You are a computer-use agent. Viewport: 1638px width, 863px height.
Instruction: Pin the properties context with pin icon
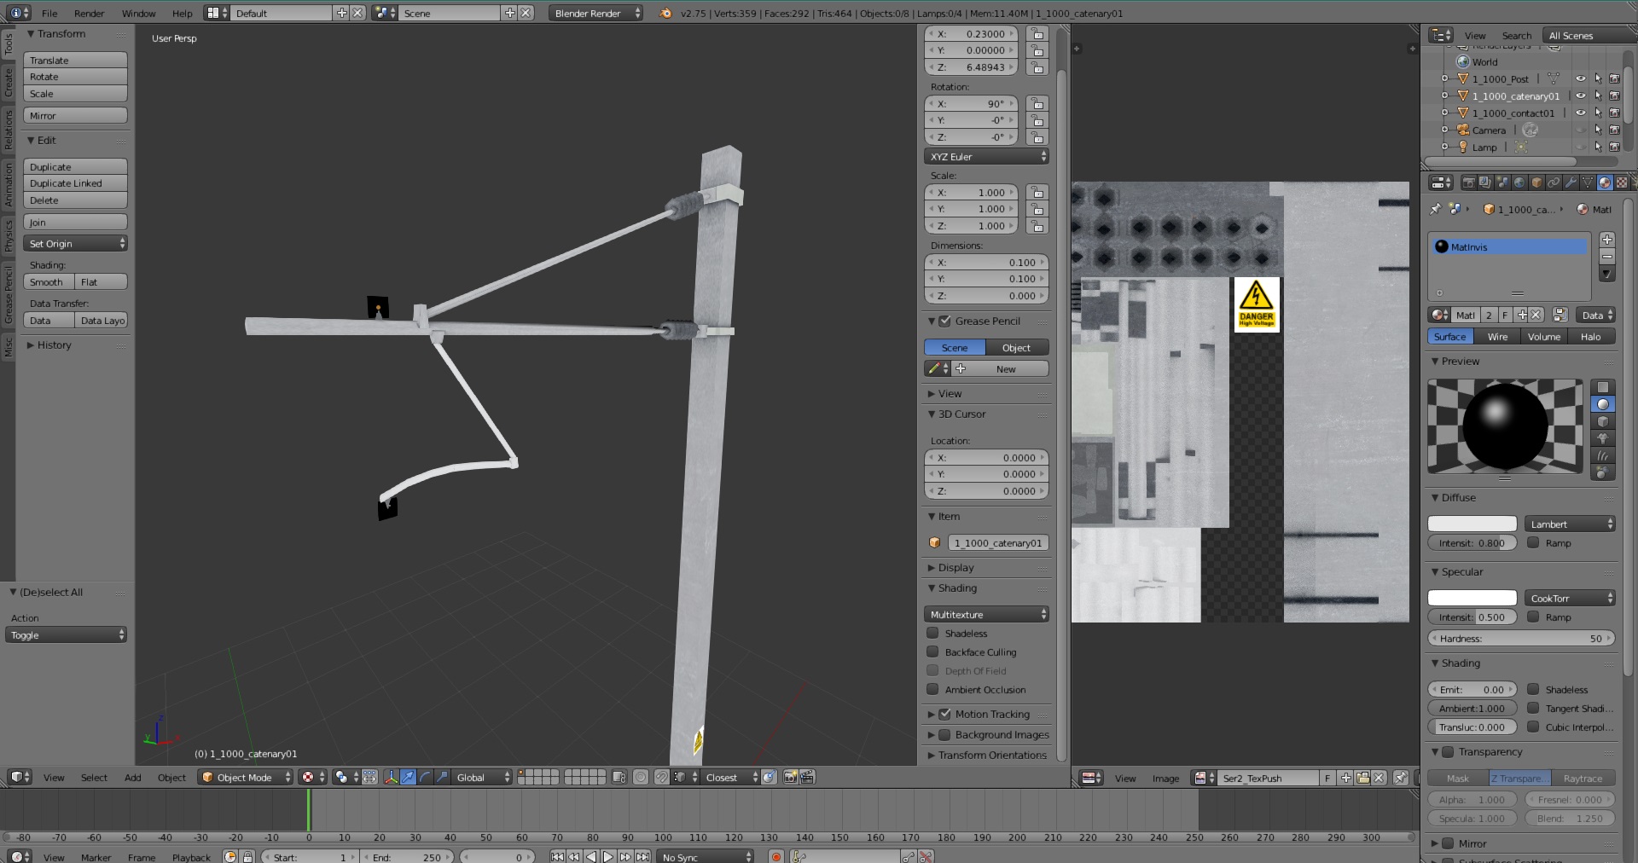point(1435,209)
